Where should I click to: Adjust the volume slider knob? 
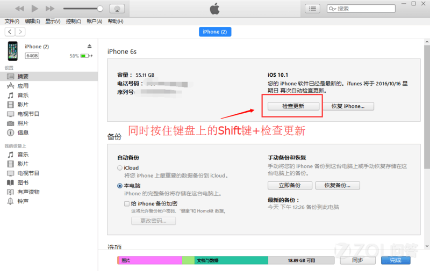pyautogui.click(x=100, y=9)
